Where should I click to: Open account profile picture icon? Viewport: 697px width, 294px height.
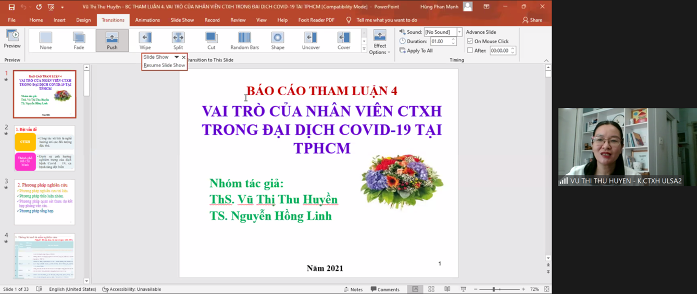click(468, 7)
